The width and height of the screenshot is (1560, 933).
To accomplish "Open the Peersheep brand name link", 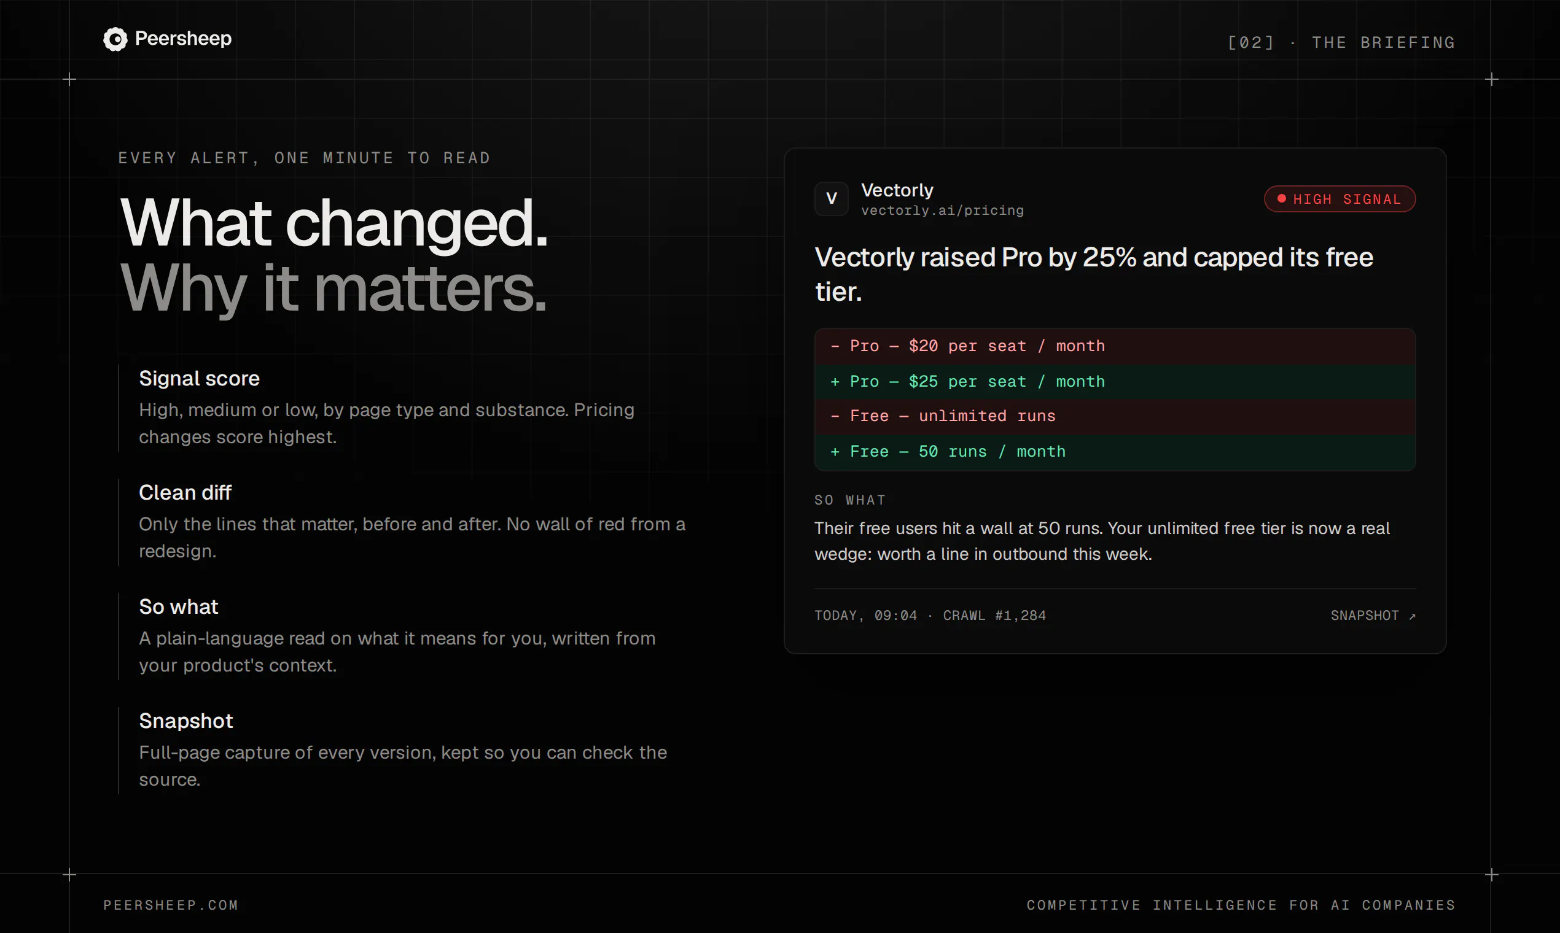I will pos(183,38).
